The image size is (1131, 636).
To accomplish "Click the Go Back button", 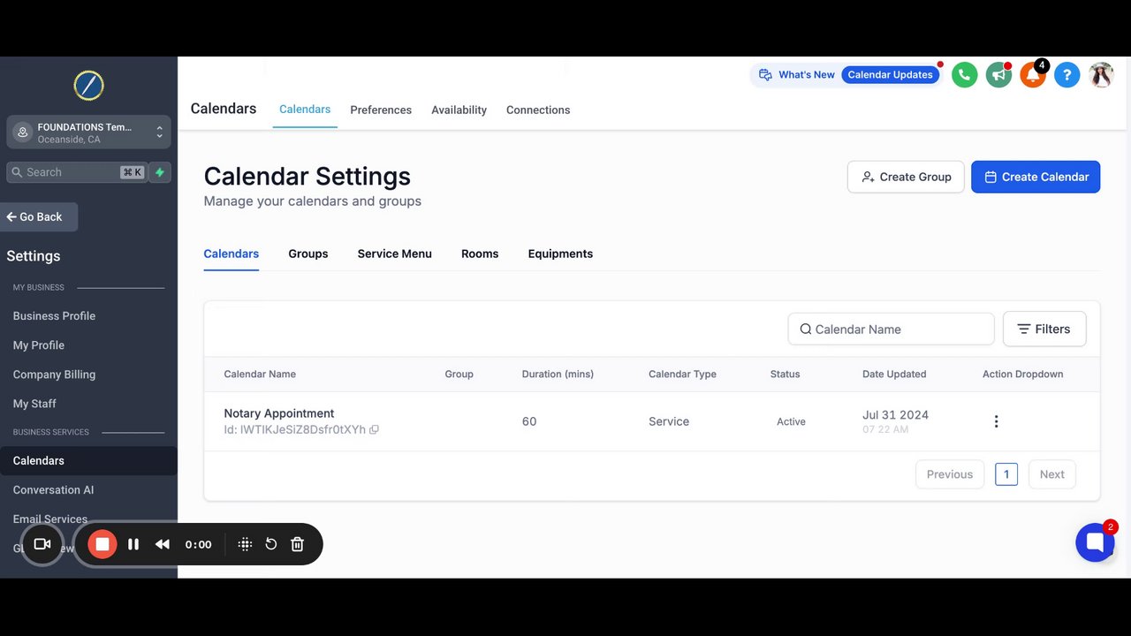I will click(39, 216).
